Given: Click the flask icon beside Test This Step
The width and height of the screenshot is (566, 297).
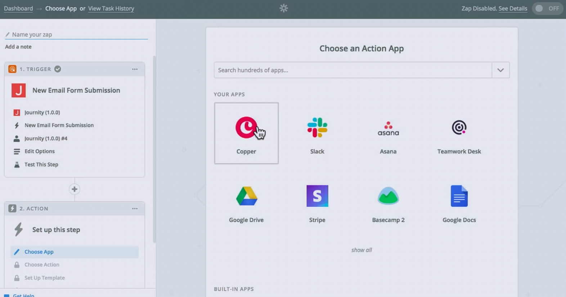Looking at the screenshot, I should (17, 165).
